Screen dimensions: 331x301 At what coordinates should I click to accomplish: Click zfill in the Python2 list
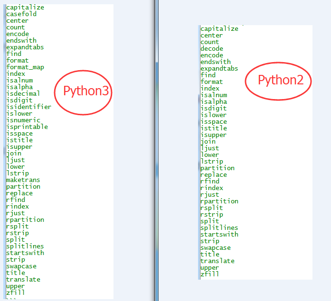click(209, 274)
